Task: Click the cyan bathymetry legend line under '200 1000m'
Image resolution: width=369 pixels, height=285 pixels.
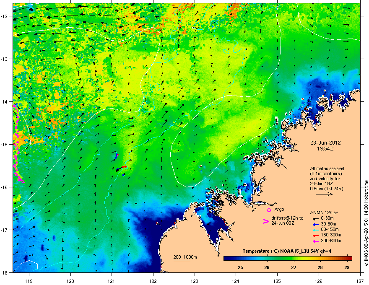Action: point(182,261)
